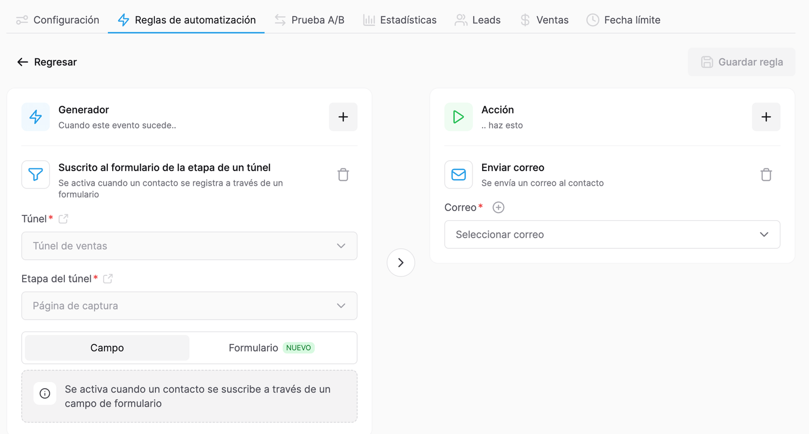Click the '.. haz esto' subtitle

click(502, 125)
